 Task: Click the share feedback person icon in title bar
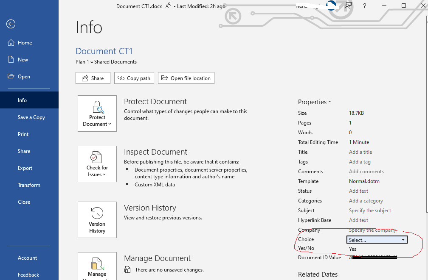tap(348, 6)
